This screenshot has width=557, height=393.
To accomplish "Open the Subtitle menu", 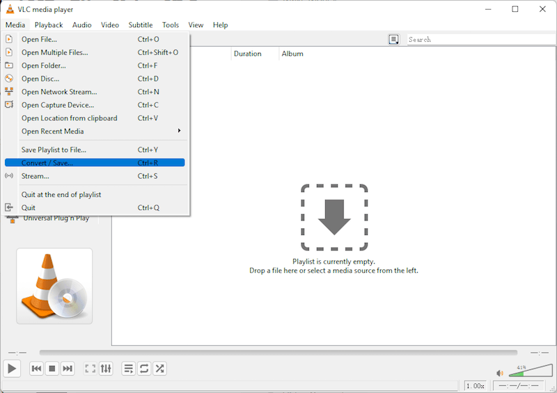I will [141, 25].
